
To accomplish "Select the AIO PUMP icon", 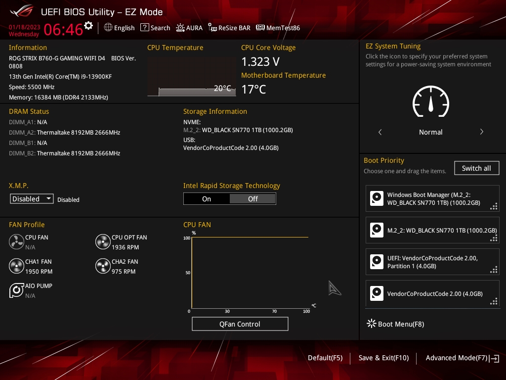I will (16, 290).
